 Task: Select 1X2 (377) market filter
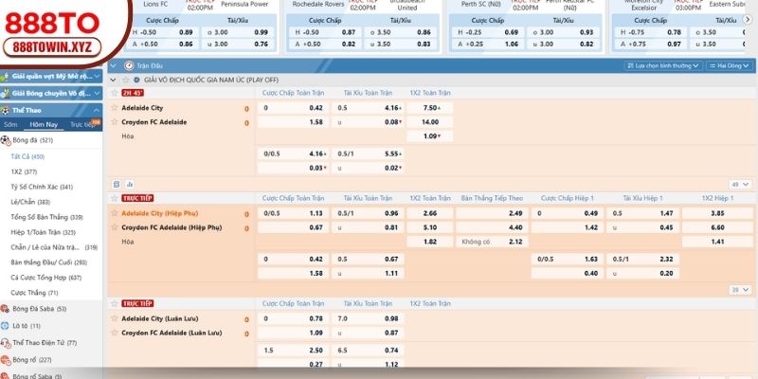point(24,171)
